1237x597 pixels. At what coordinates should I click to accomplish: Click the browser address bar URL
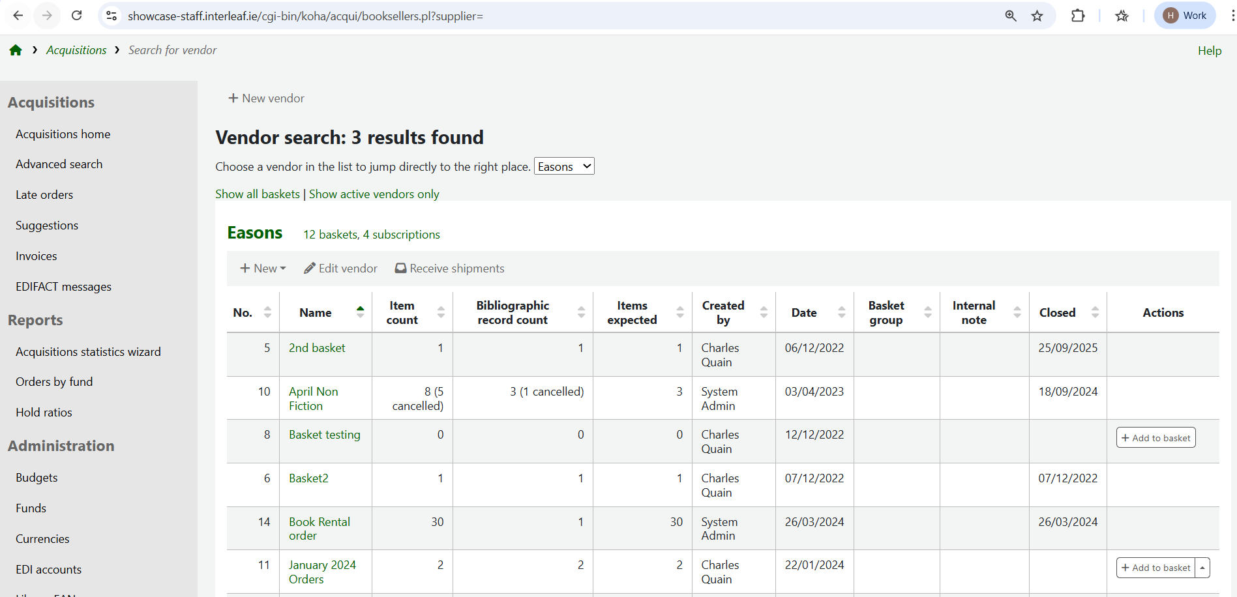coord(305,16)
